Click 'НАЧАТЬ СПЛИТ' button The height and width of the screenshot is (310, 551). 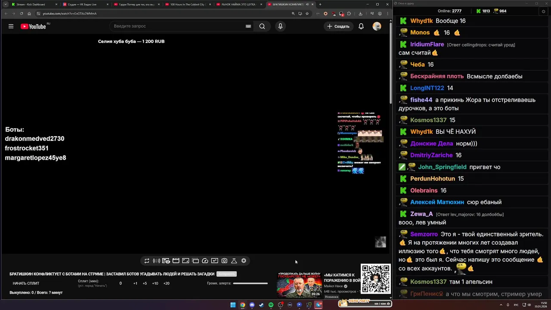(26, 283)
